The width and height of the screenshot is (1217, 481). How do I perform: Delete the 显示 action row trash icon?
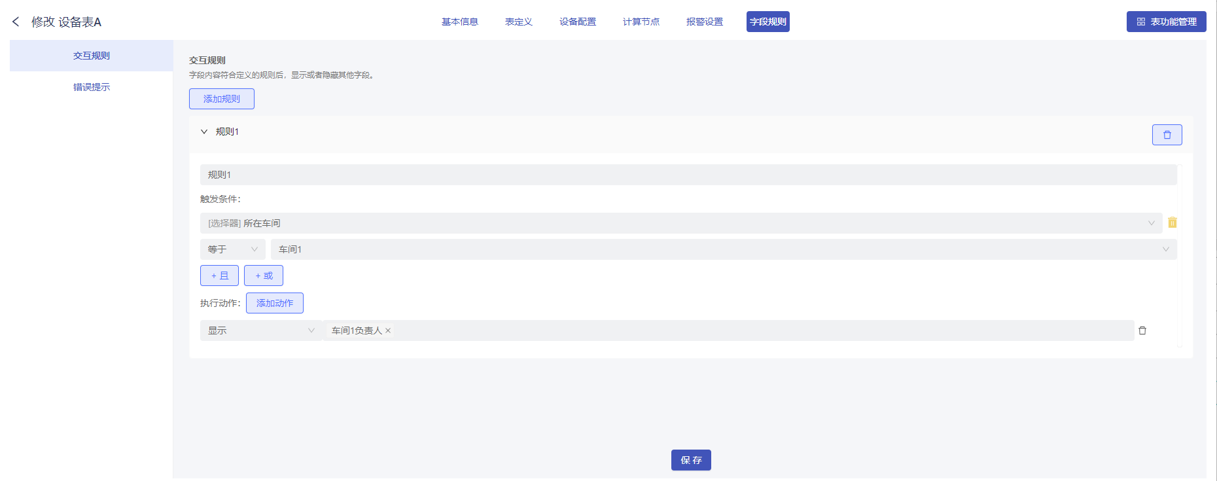(x=1142, y=330)
